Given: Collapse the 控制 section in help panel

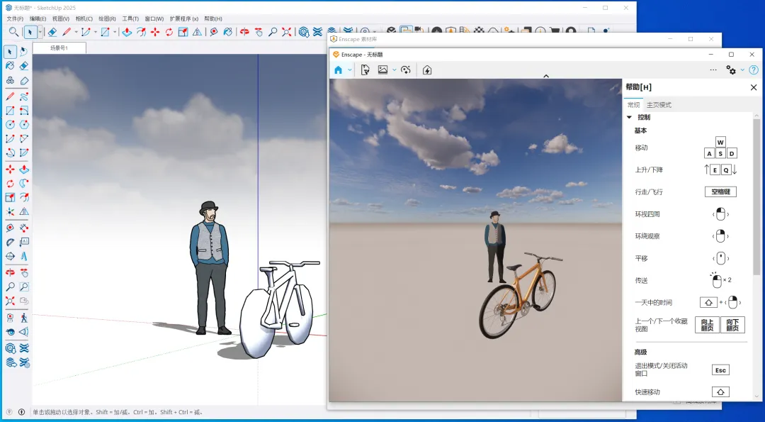Looking at the screenshot, I should [x=629, y=117].
